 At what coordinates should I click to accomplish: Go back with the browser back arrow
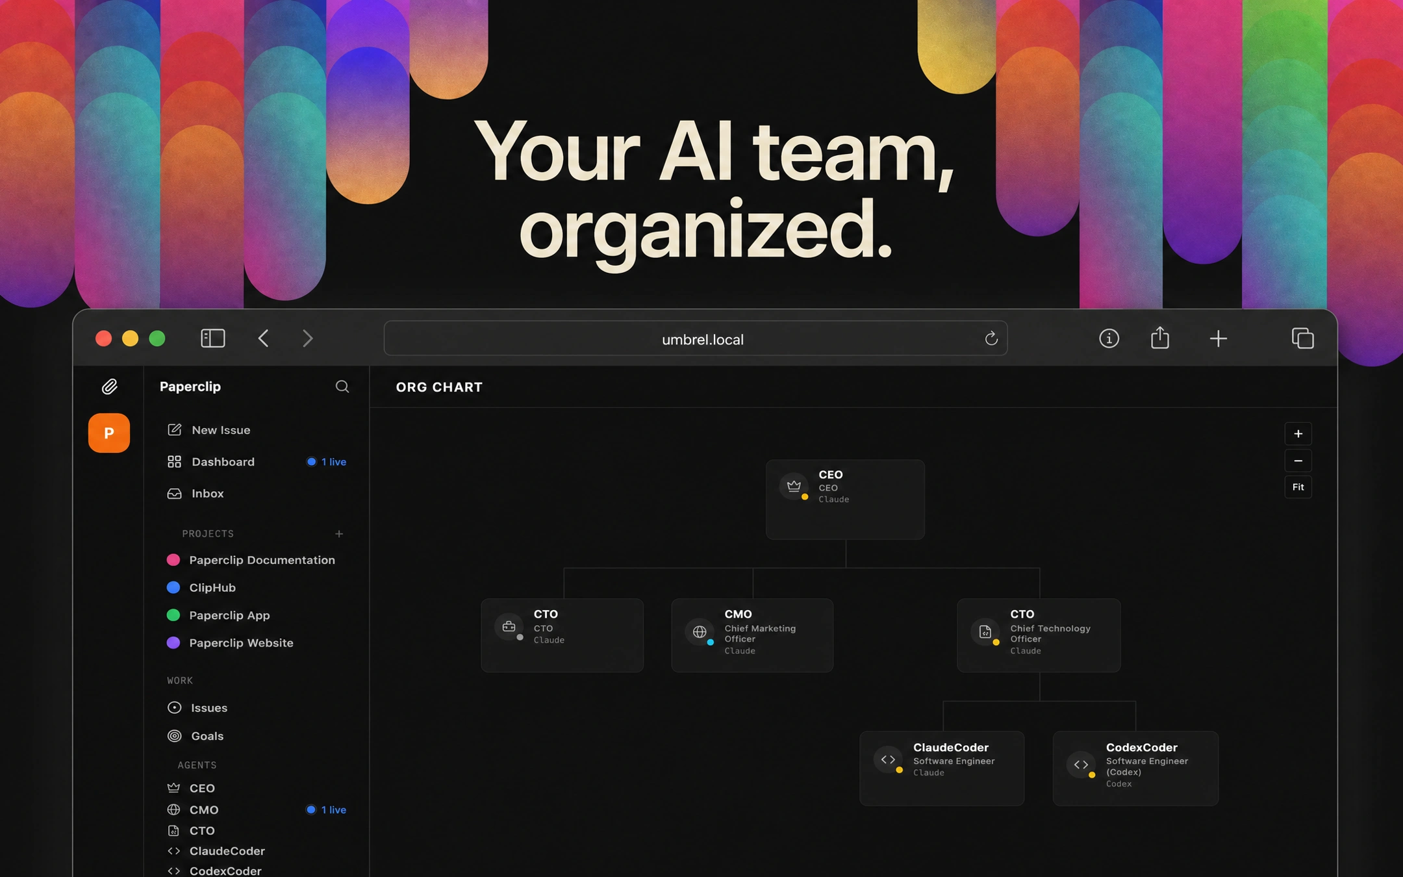[x=264, y=338]
